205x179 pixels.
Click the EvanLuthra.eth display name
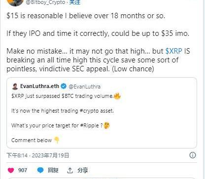pyautogui.click(x=39, y=86)
